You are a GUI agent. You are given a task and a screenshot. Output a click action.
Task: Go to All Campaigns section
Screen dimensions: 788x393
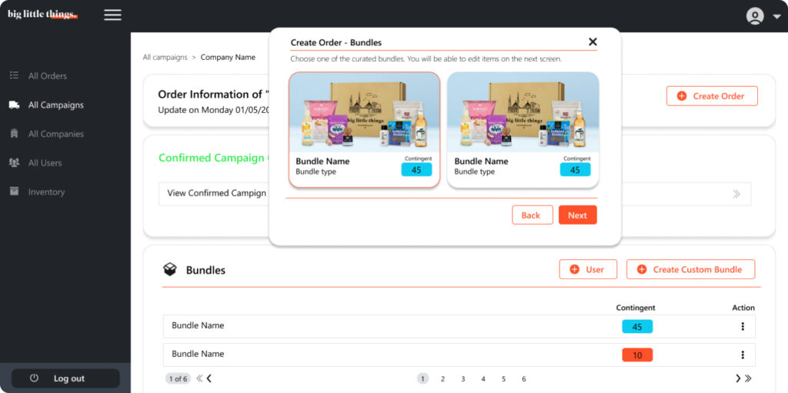click(55, 105)
